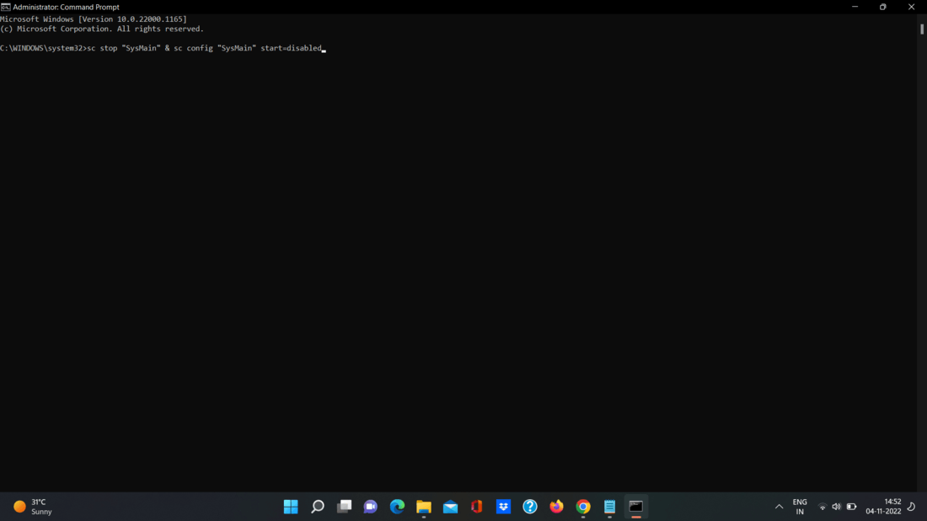Launch Microsoft Teams Chat from the taskbar
This screenshot has height=521, width=927.
(371, 506)
